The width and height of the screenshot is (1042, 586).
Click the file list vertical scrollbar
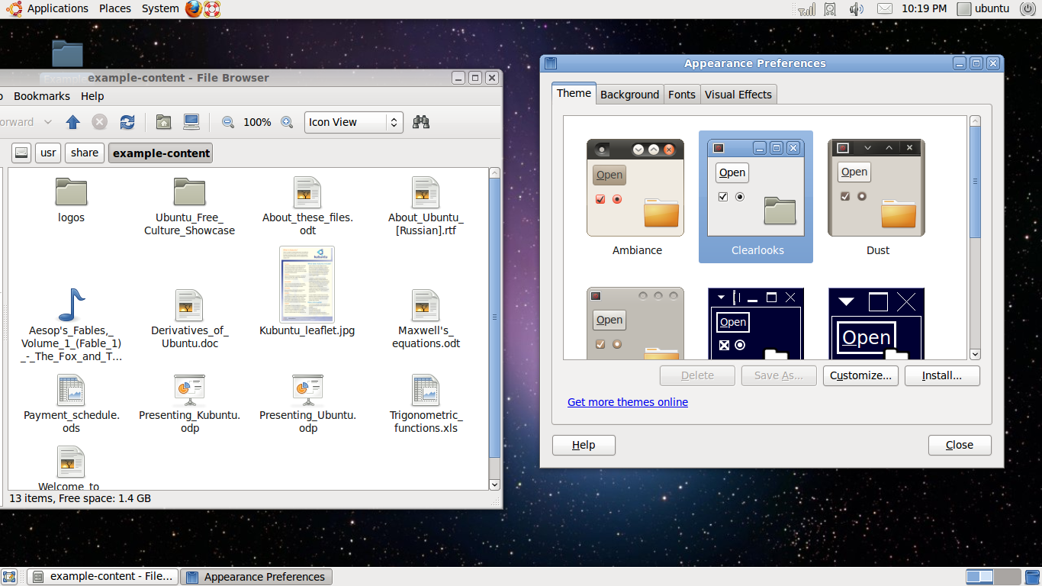pos(494,317)
